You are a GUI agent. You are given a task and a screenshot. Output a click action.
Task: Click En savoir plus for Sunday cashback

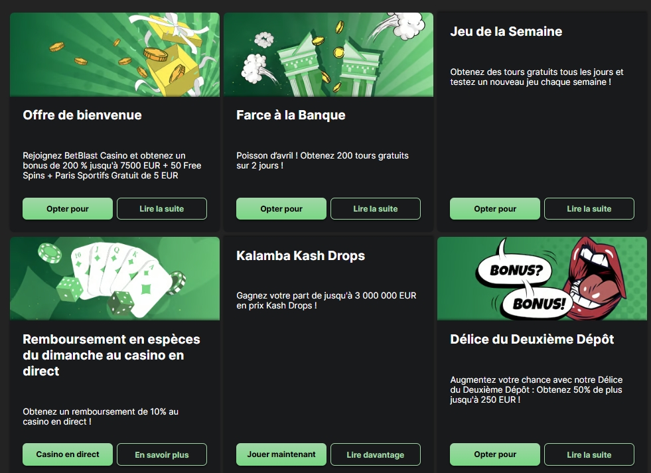(x=162, y=454)
